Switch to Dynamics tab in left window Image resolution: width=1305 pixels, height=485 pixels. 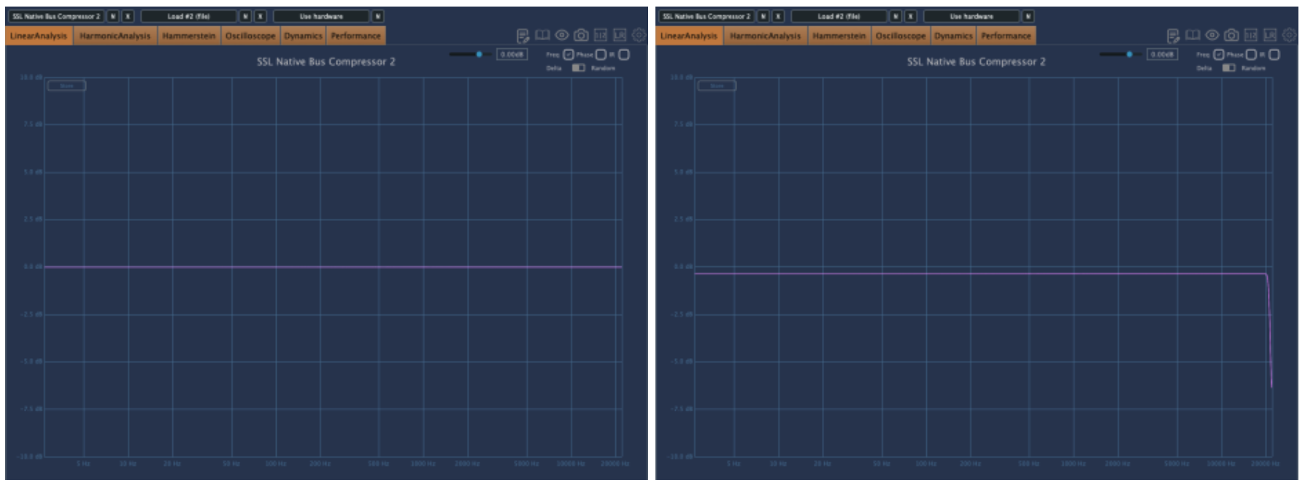click(303, 36)
